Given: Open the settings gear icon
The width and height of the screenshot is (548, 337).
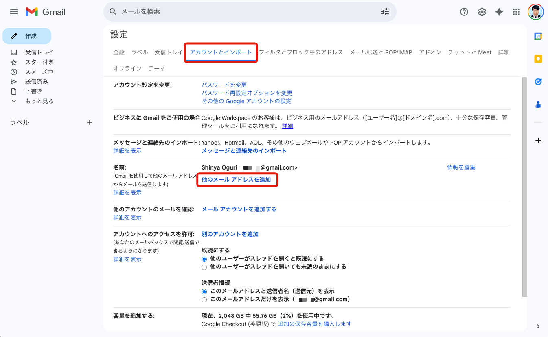Looking at the screenshot, I should point(482,12).
